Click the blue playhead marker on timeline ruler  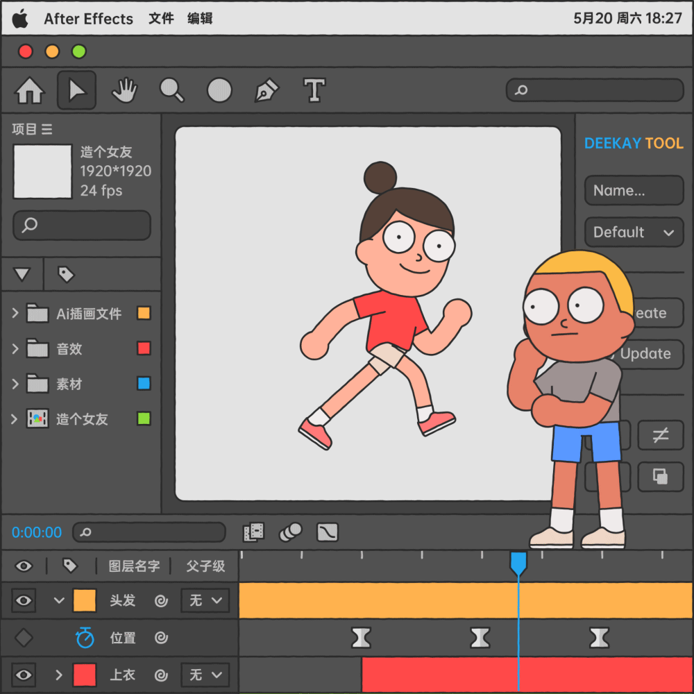point(518,563)
